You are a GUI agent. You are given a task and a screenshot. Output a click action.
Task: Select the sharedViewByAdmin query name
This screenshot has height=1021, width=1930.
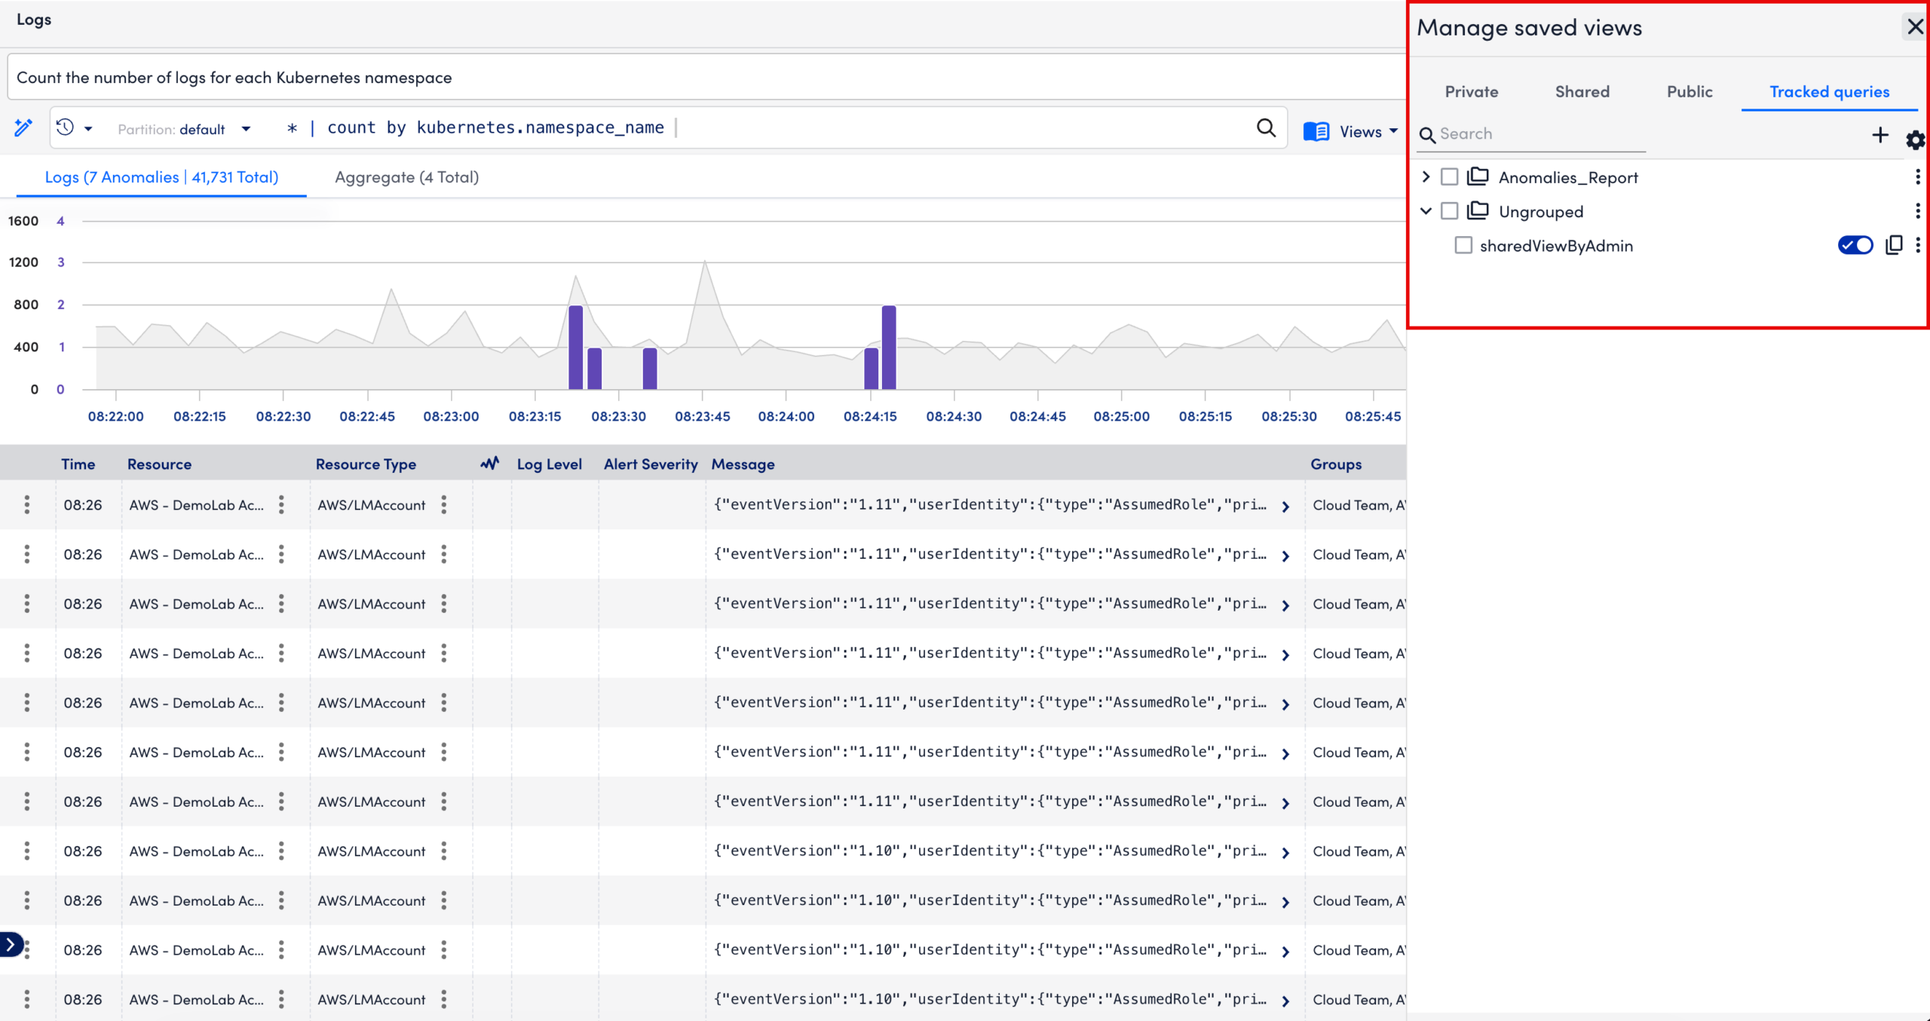point(1556,246)
